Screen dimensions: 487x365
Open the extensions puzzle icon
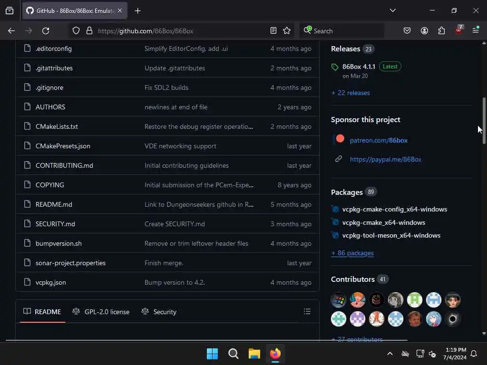click(441, 31)
